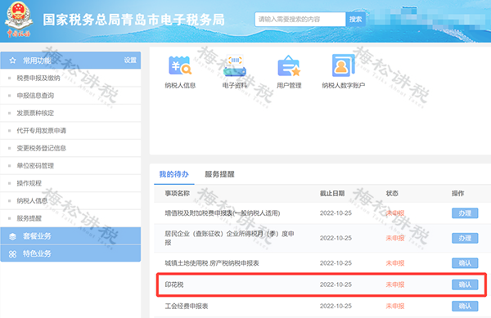Screen dimensions: 491x318
Task: Open 代开专用发票申请 in the sidebar
Action: (70, 131)
